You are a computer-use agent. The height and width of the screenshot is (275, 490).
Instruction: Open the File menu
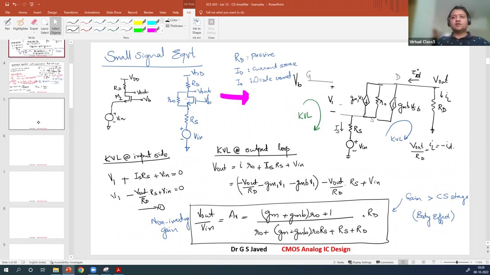pos(7,12)
